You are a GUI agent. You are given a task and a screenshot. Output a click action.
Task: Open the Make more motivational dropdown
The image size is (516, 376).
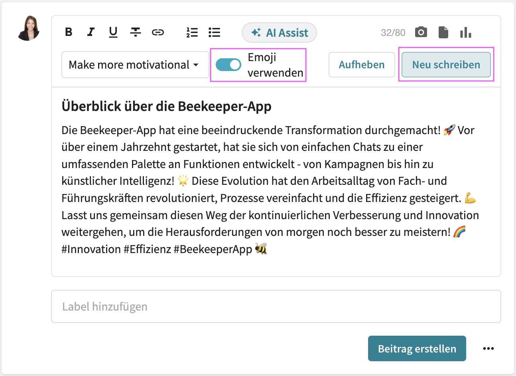(135, 65)
